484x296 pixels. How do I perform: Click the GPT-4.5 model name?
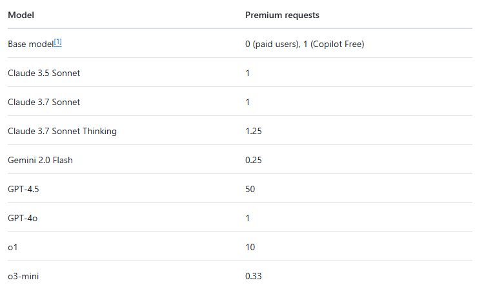pos(20,190)
